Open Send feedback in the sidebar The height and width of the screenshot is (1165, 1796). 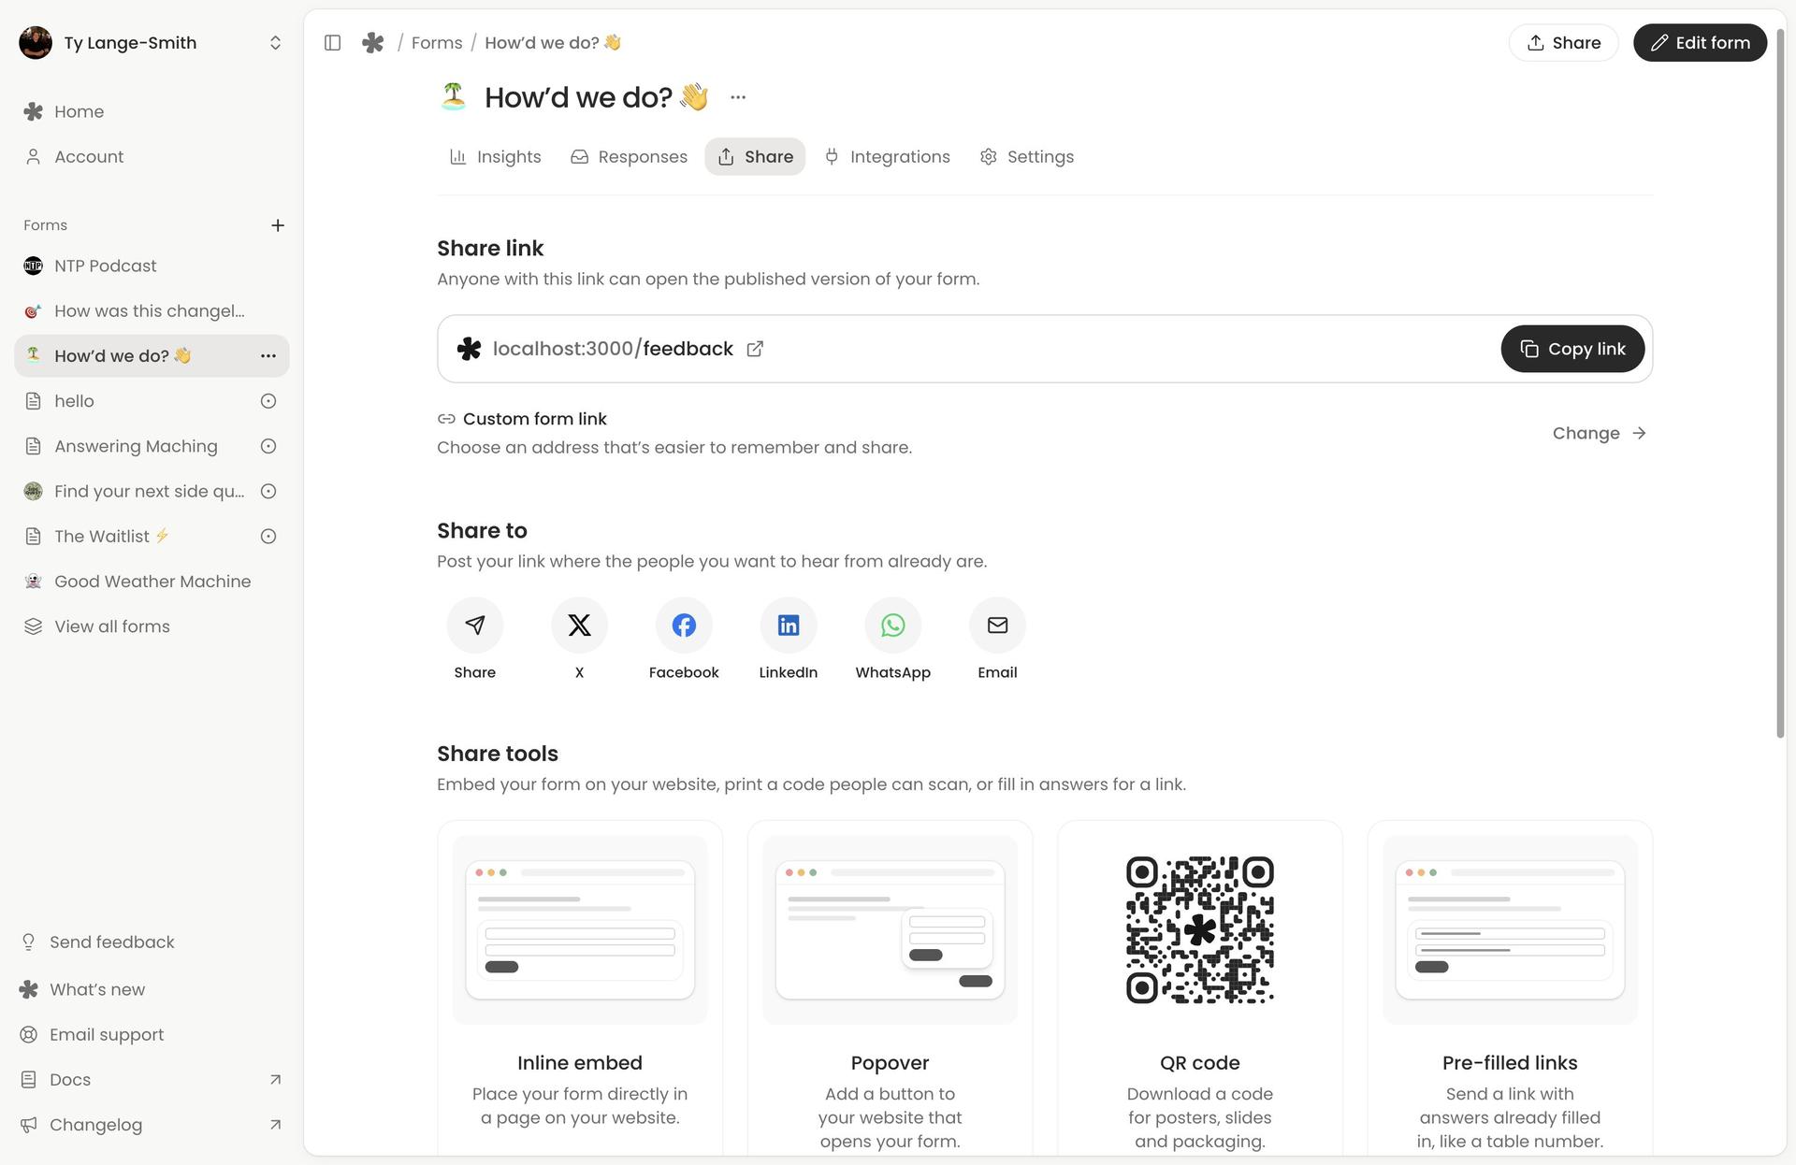(x=152, y=942)
